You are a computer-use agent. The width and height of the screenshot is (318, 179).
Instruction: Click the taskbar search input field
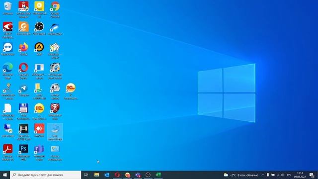46,175
